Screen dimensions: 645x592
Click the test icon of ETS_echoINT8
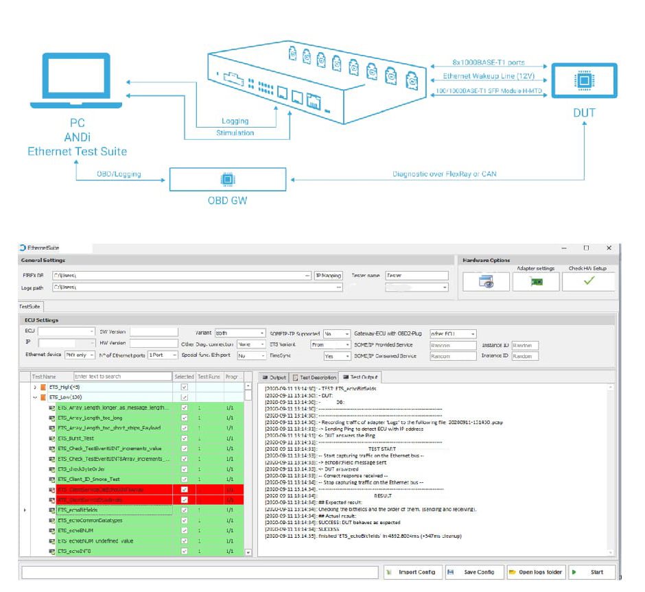pyautogui.click(x=52, y=552)
